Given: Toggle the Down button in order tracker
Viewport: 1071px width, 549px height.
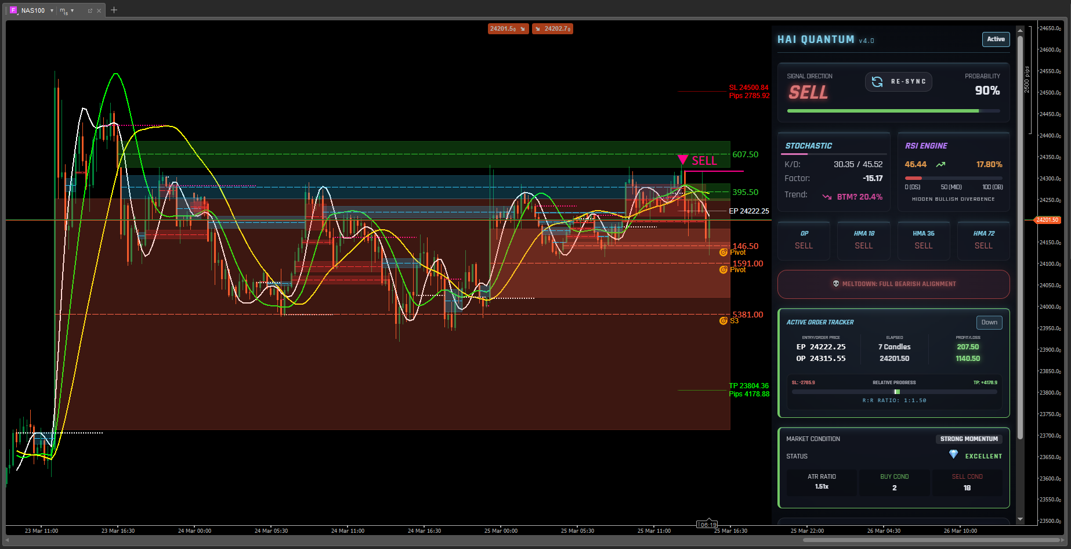Looking at the screenshot, I should [x=989, y=323].
